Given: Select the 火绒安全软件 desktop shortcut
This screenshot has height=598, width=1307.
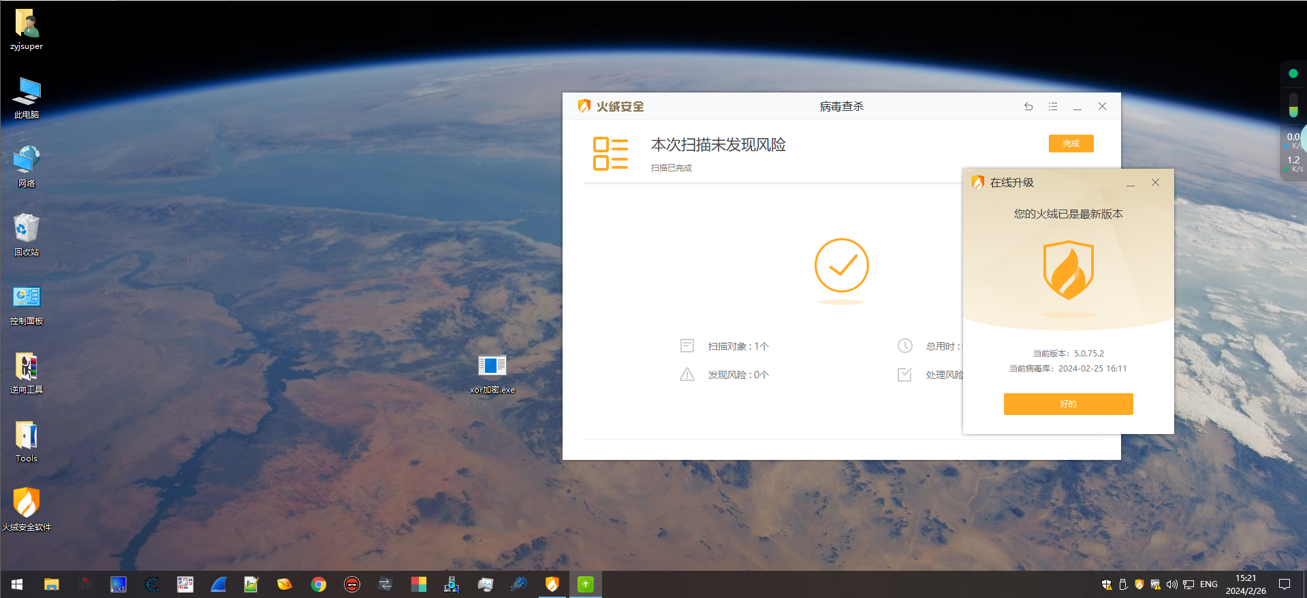Looking at the screenshot, I should click(x=27, y=510).
